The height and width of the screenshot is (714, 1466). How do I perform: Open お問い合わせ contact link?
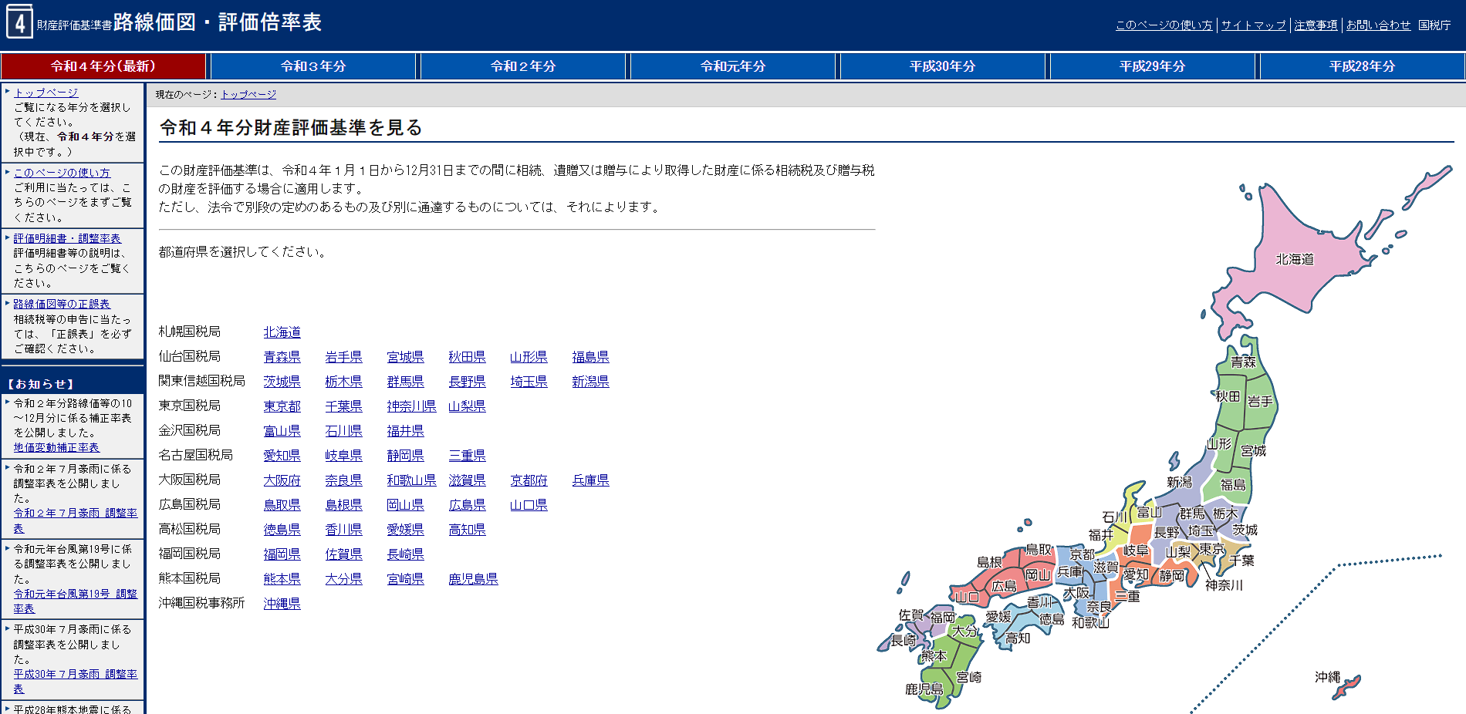click(x=1378, y=25)
